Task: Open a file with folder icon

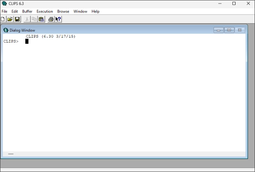Action: tap(10, 19)
